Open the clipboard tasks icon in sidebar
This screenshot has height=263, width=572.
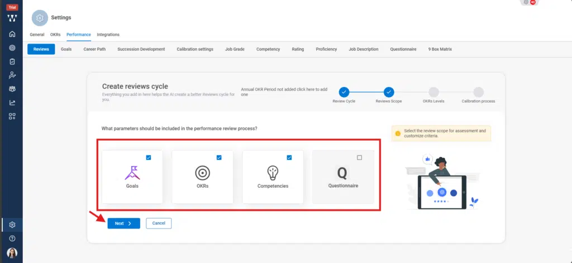pos(12,61)
